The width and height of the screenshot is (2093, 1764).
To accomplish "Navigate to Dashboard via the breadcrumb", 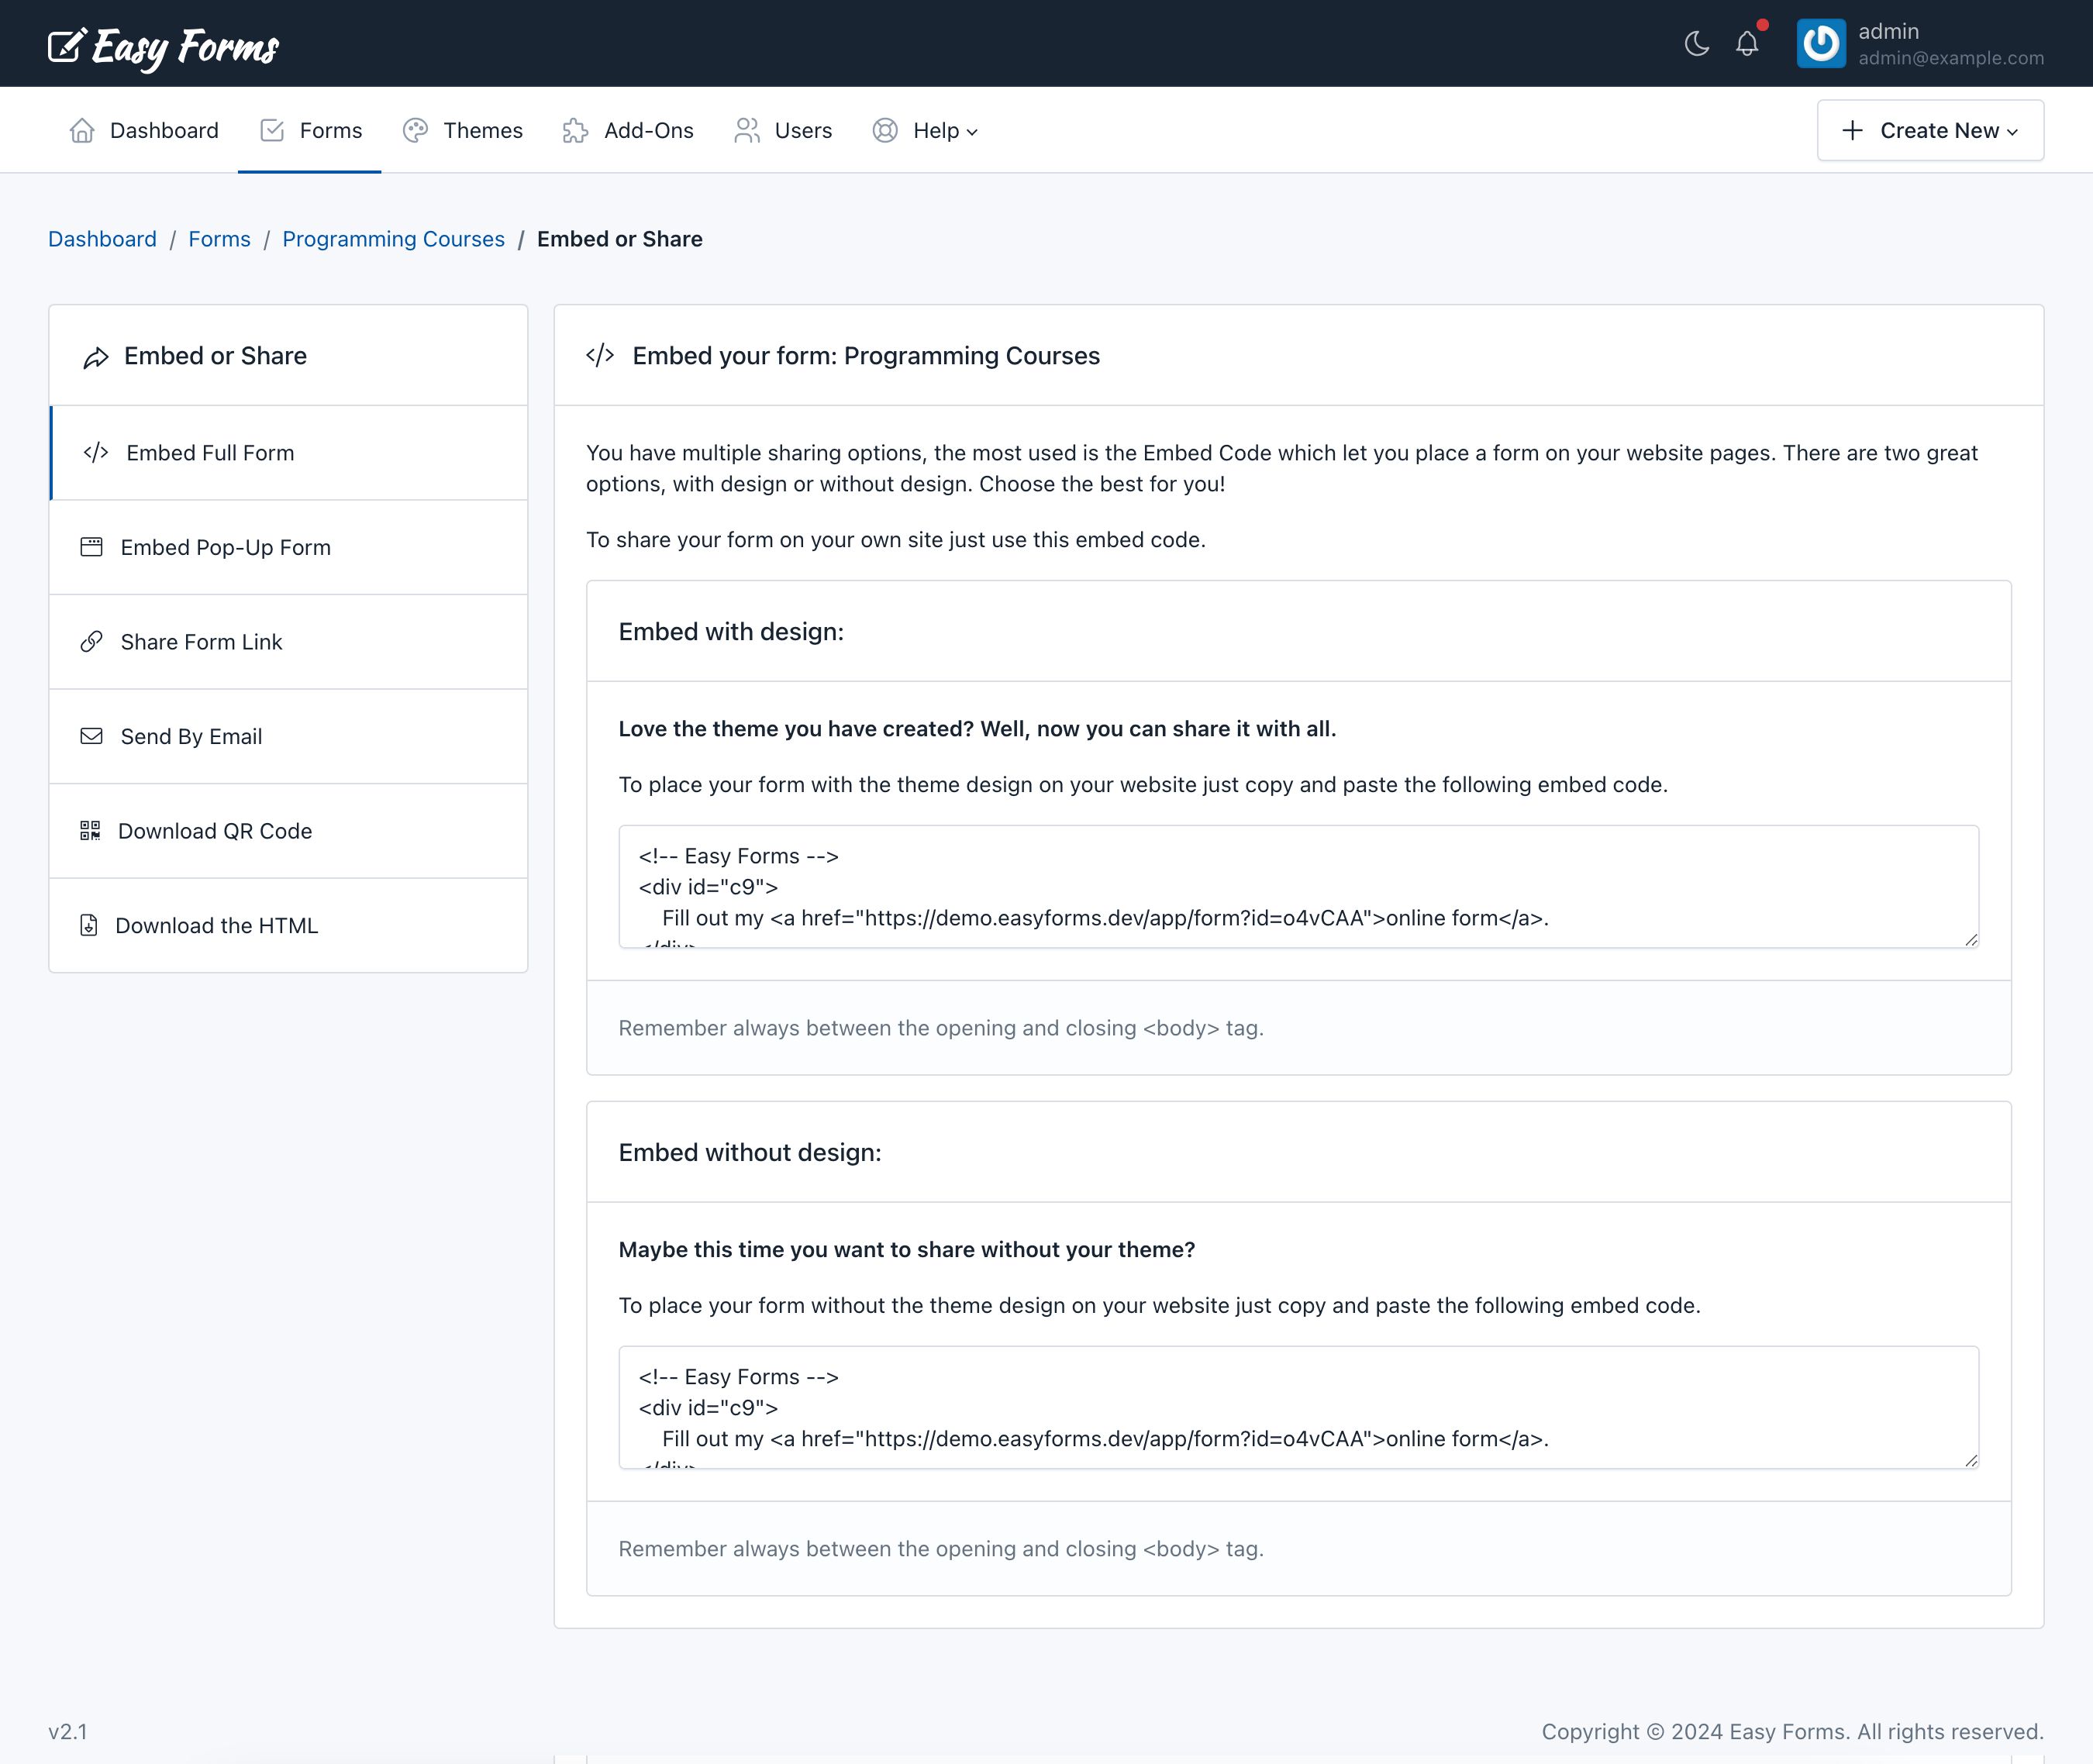I will 102,239.
